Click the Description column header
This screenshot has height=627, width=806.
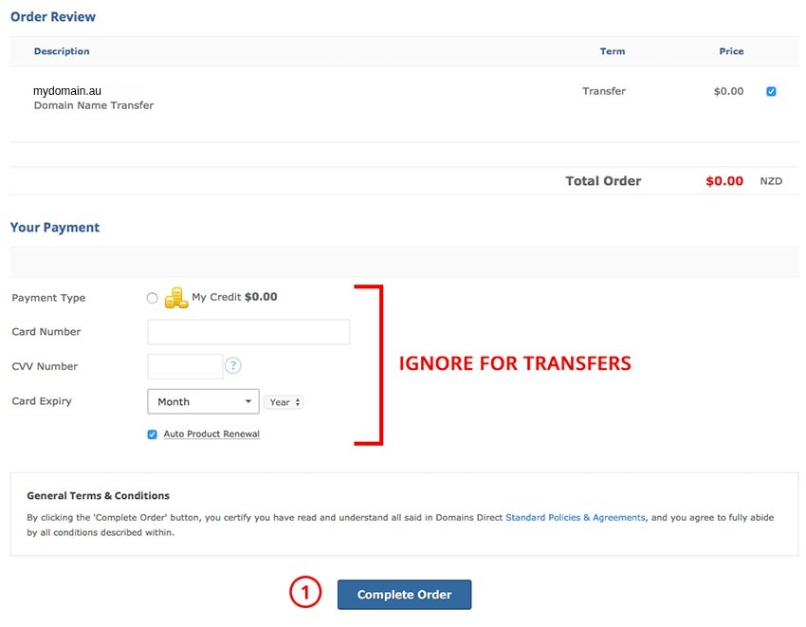[x=62, y=51]
